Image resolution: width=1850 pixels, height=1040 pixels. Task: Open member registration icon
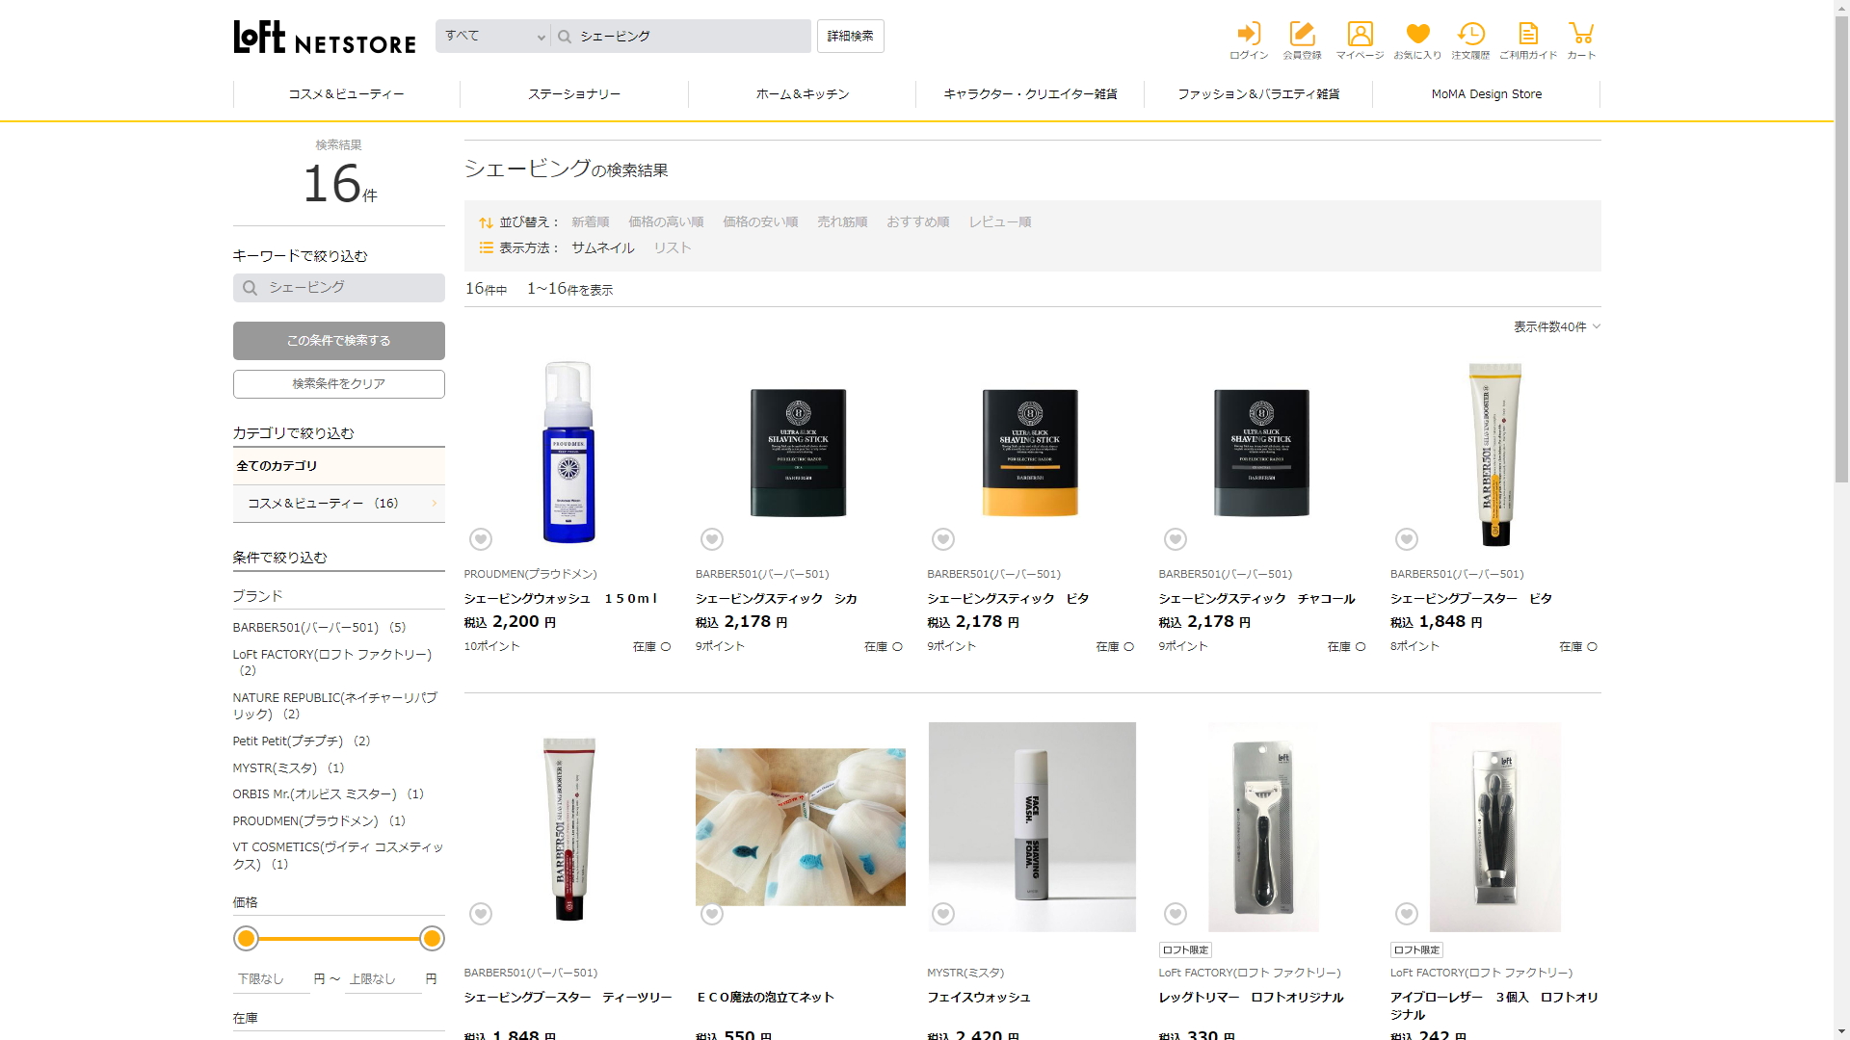coord(1302,35)
